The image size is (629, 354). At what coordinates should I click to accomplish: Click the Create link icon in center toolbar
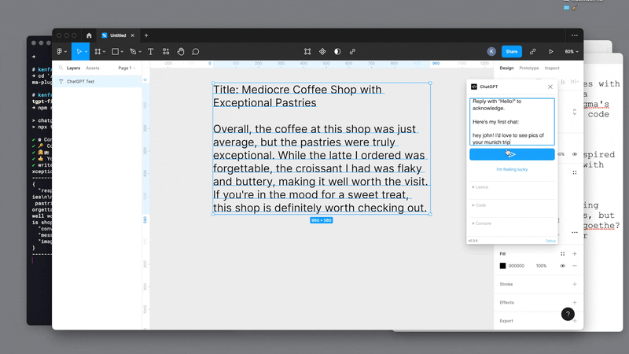tap(352, 51)
